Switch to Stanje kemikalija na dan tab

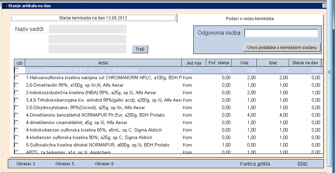pyautogui.click(x=93, y=18)
